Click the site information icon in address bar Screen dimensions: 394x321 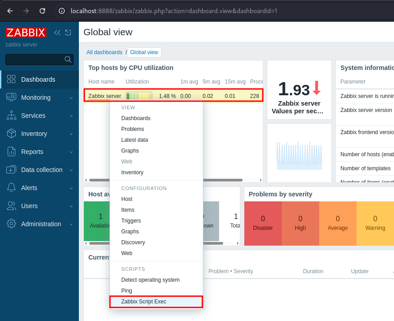click(62, 11)
